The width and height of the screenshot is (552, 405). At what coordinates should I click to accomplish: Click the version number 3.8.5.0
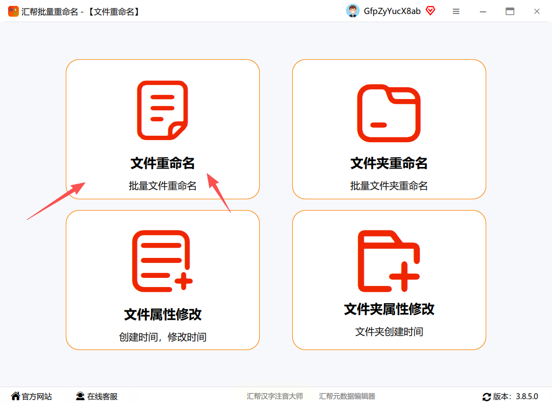527,396
